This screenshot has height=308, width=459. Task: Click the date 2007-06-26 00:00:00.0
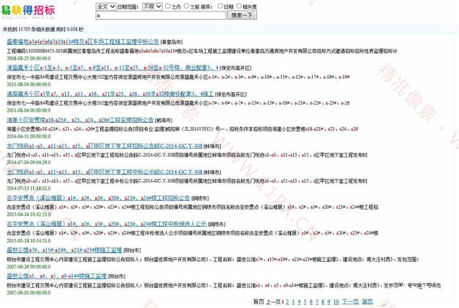29,267
